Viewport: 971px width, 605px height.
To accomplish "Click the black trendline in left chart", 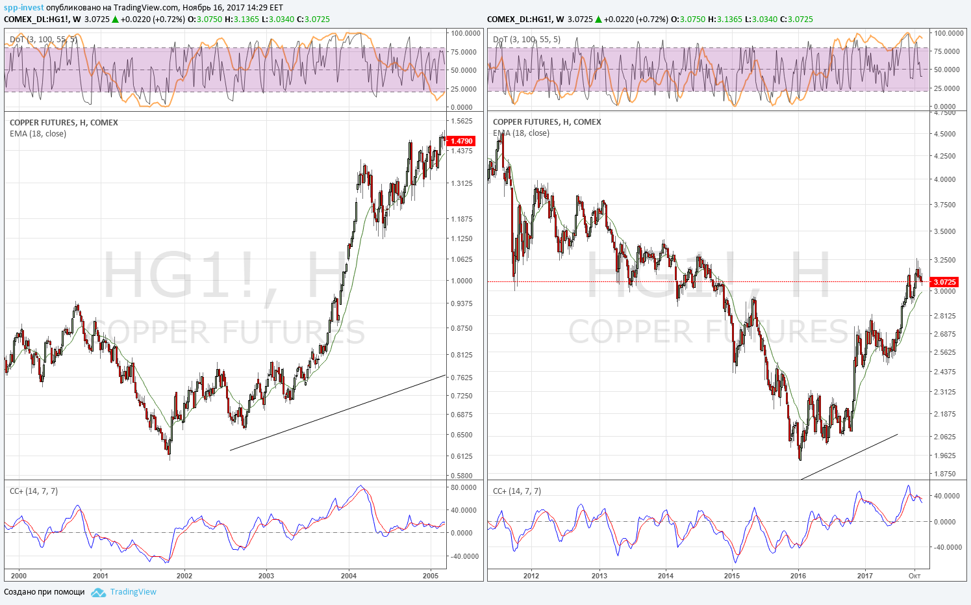I will point(338,413).
